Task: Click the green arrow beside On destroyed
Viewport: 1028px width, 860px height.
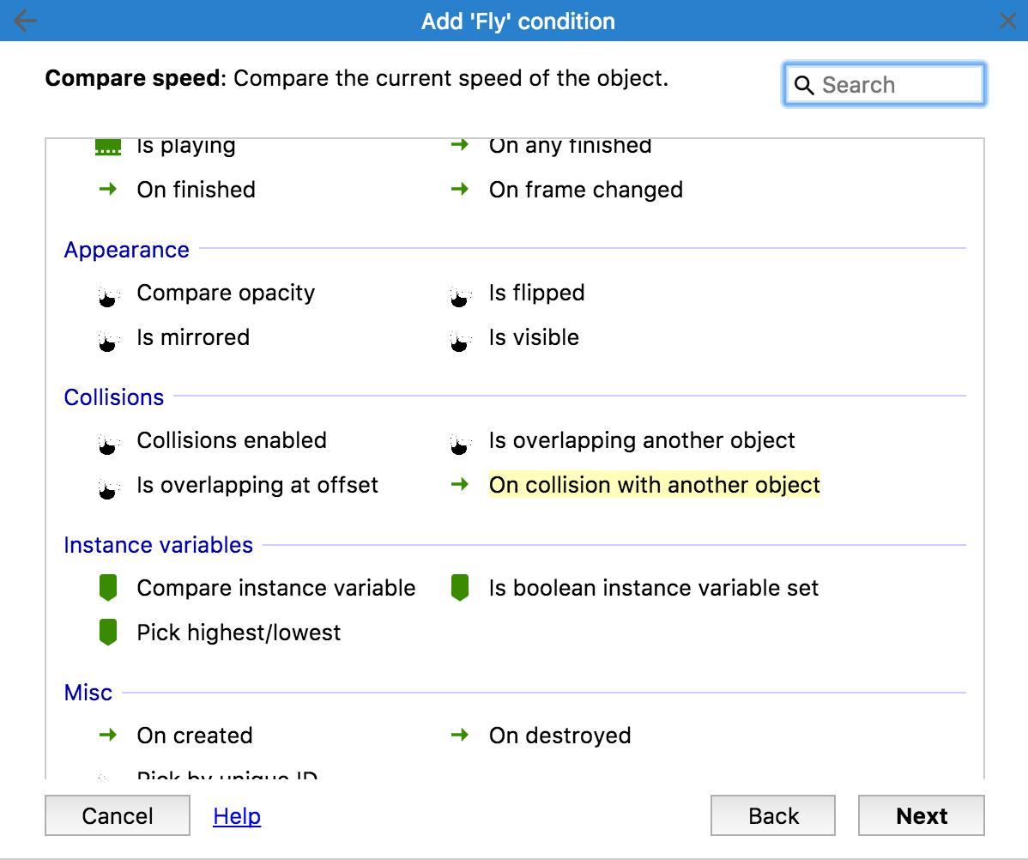Action: tap(460, 736)
